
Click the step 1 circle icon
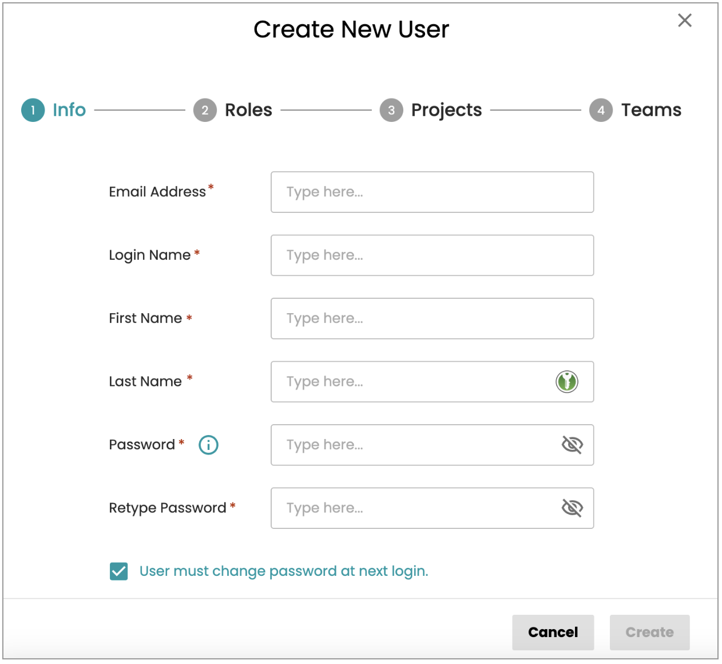[x=33, y=110]
